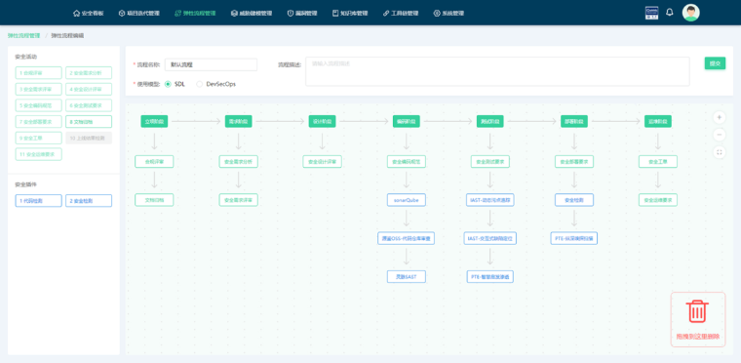Focus the 流程描述 text area
Screen dimensions: 741x363
point(497,71)
